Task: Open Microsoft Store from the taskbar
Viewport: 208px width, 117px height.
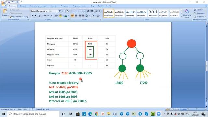Action: pyautogui.click(x=78, y=114)
